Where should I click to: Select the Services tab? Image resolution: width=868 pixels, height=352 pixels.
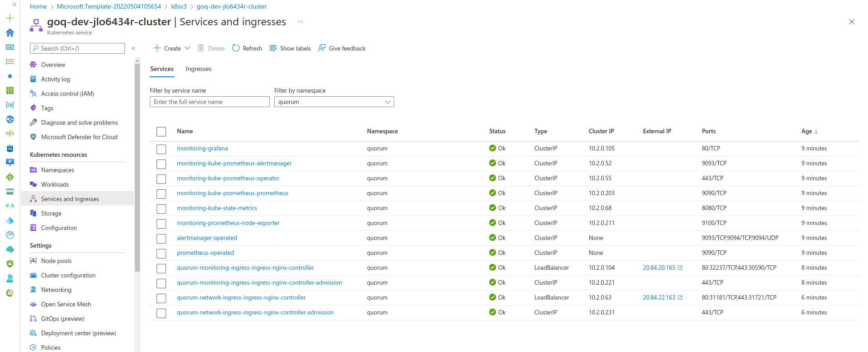click(162, 69)
